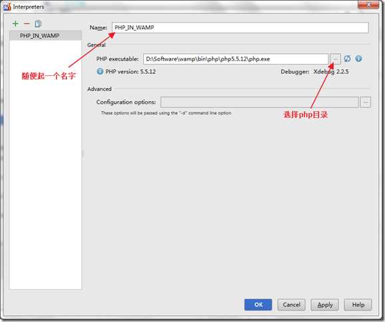Click the Configuration options field
385x322 pixels.
click(x=260, y=102)
